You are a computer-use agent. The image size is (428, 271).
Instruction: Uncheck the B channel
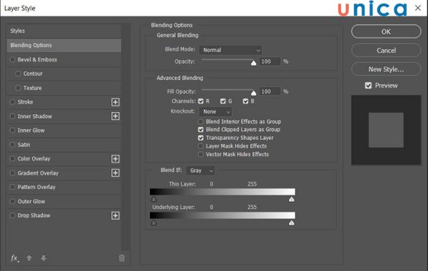pos(245,101)
